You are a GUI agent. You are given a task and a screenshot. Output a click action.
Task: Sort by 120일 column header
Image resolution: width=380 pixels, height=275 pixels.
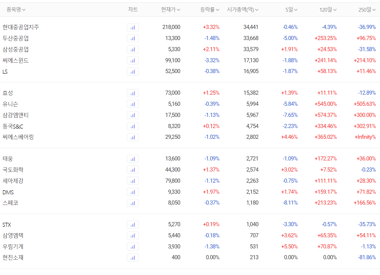[328, 10]
